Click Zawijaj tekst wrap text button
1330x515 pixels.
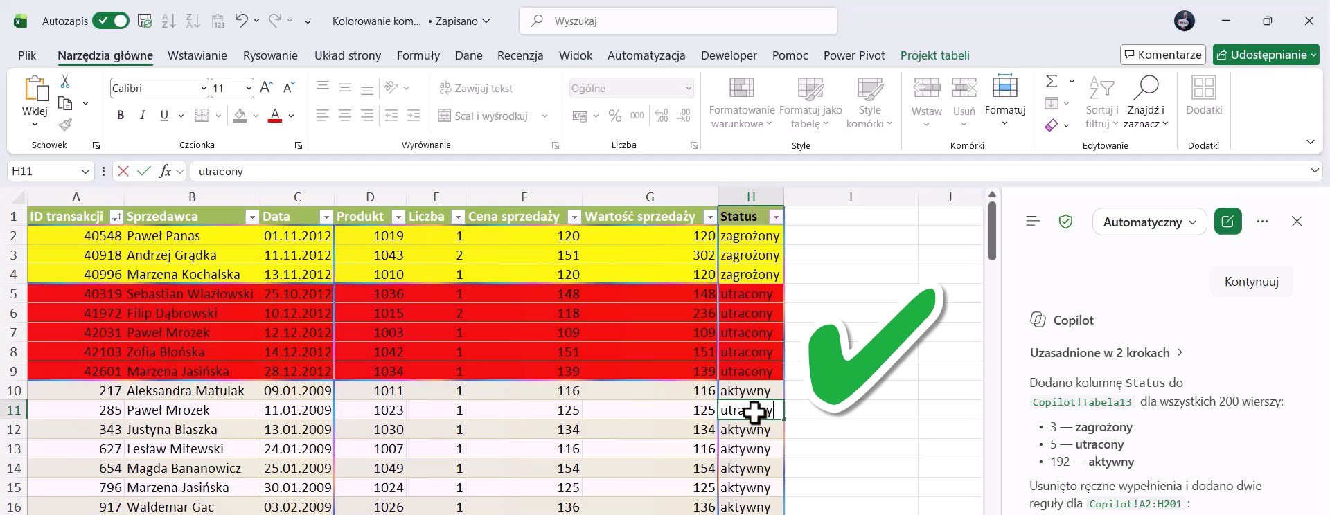point(477,88)
